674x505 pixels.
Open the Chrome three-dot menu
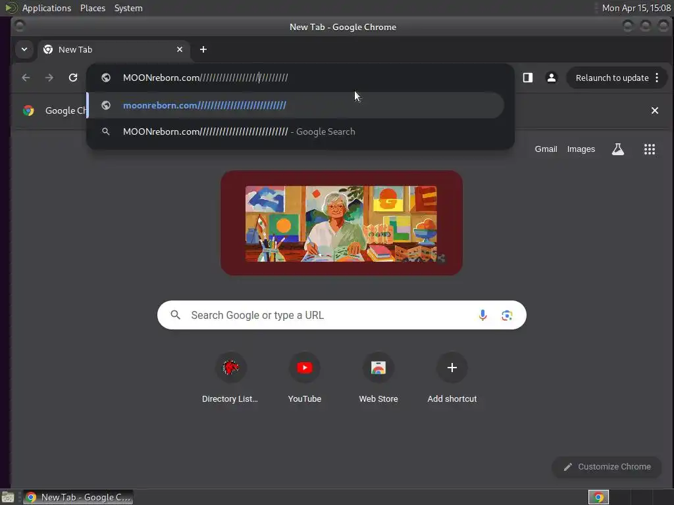click(x=657, y=78)
